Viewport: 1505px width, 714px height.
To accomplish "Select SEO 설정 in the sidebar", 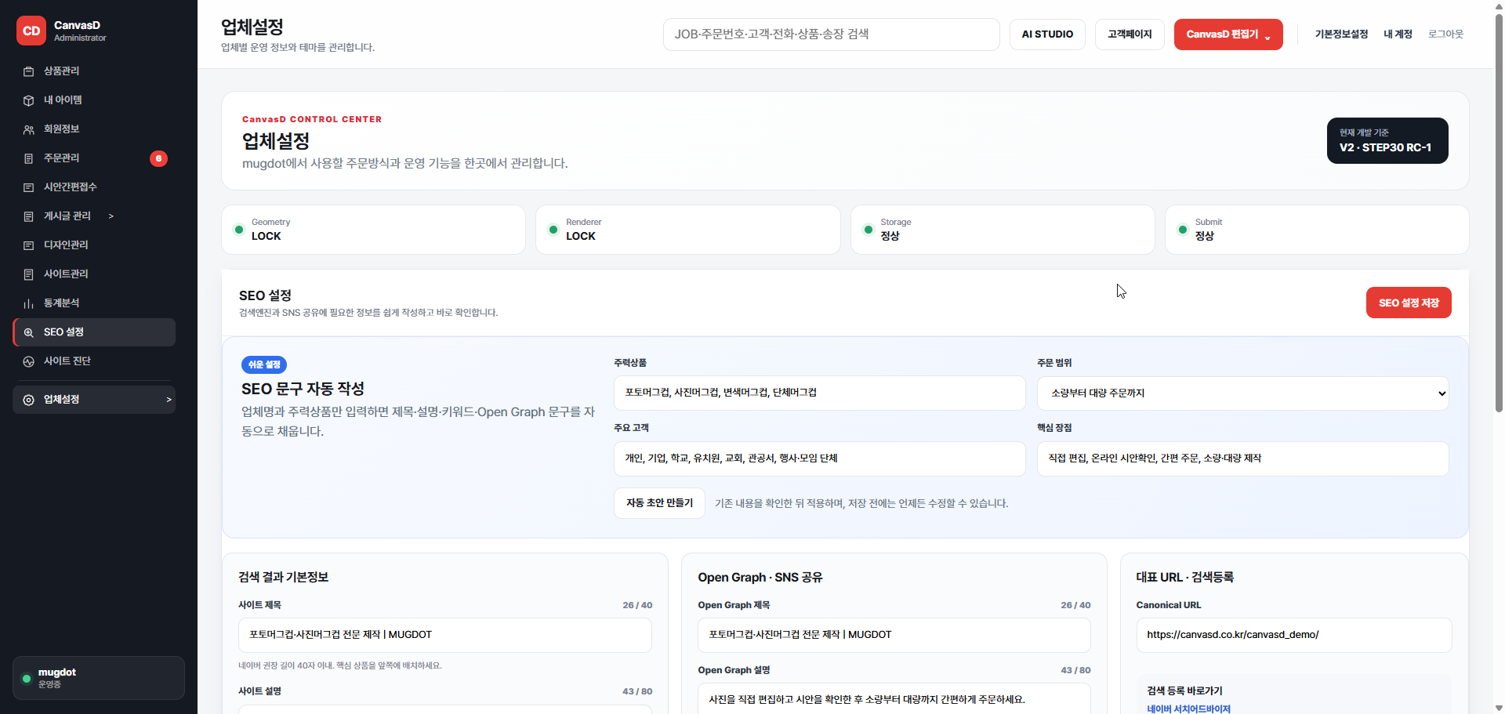I will click(x=94, y=332).
